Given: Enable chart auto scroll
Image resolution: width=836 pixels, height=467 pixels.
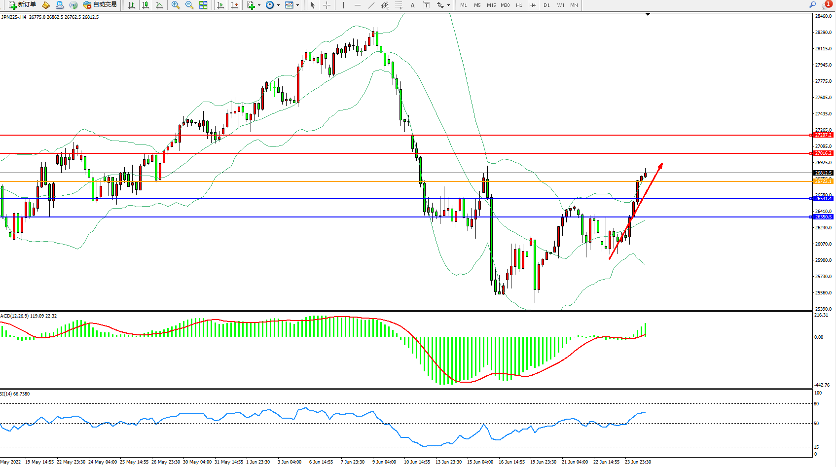Looking at the screenshot, I should tap(220, 5).
